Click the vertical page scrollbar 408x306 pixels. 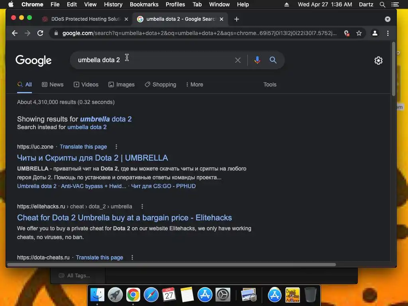(x=393, y=69)
